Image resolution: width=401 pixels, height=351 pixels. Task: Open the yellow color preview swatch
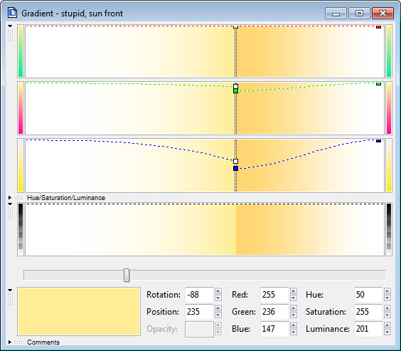tap(79, 312)
